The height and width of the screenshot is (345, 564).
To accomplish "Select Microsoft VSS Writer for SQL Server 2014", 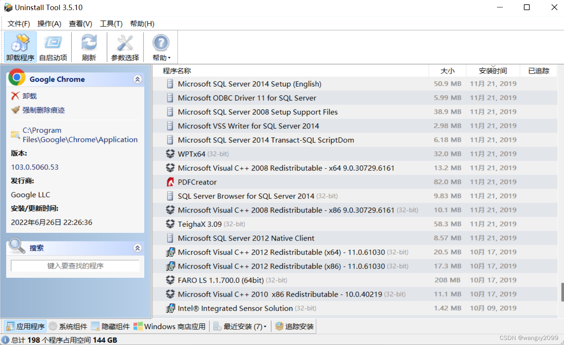I will 355,126.
